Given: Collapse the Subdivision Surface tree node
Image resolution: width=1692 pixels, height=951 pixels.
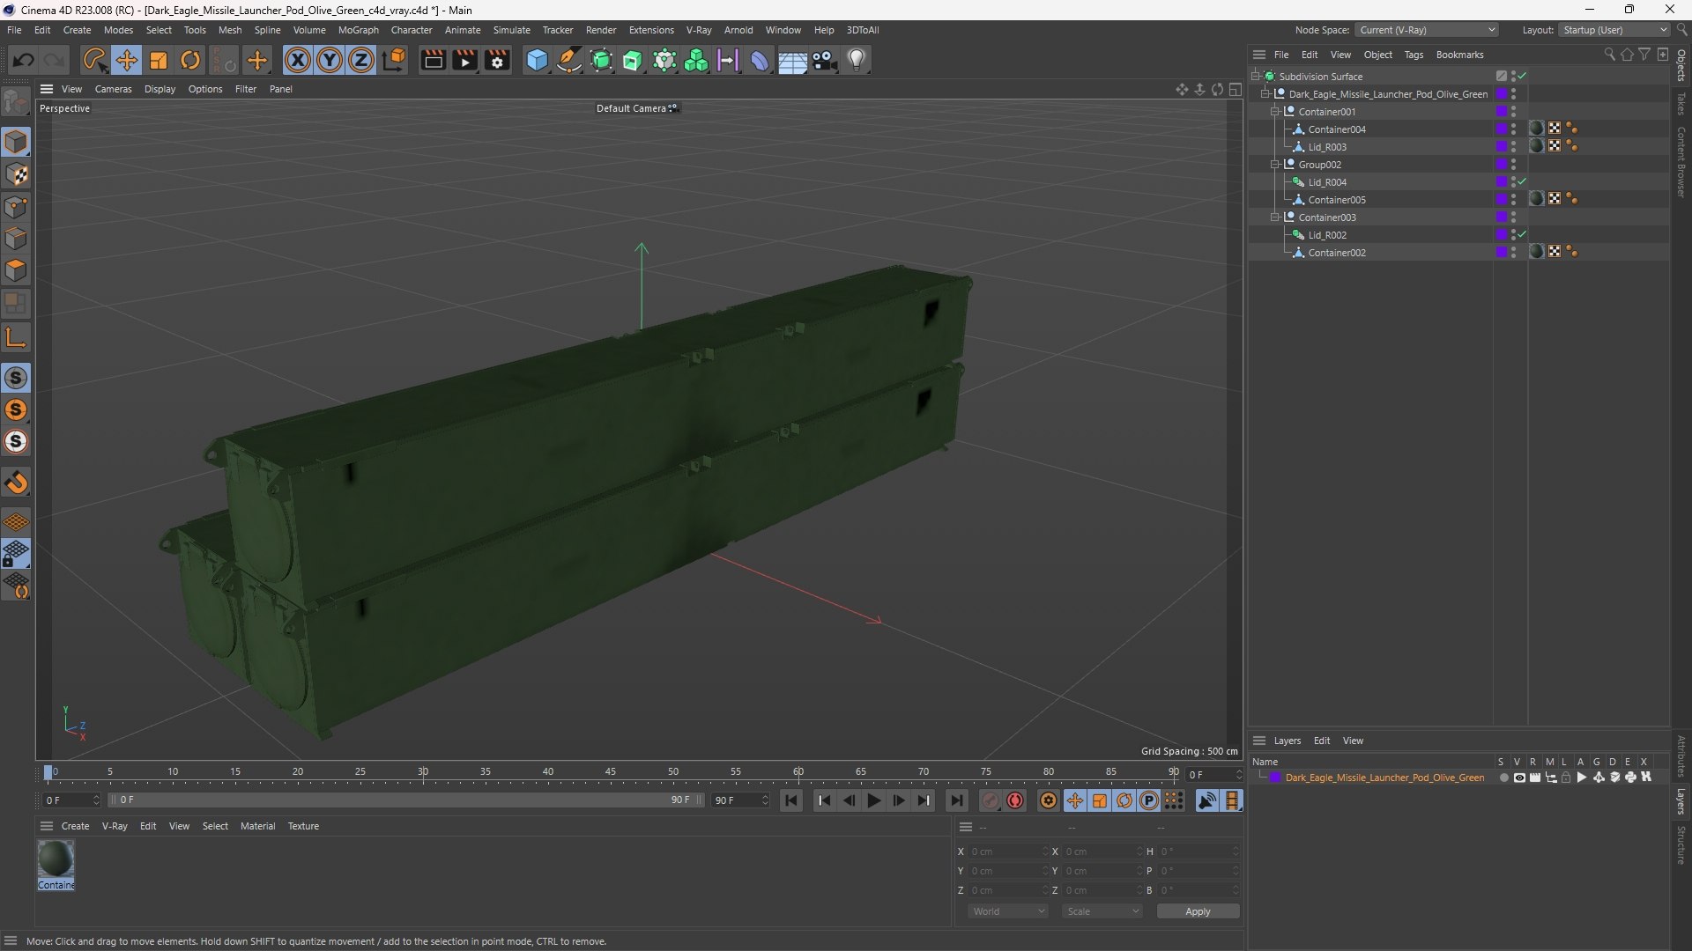Looking at the screenshot, I should (x=1255, y=77).
